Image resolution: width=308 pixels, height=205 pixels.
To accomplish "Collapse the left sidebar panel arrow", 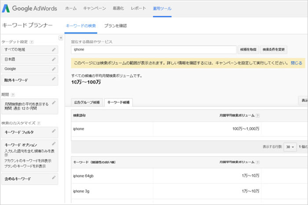I will pyautogui.click(x=61, y=38).
